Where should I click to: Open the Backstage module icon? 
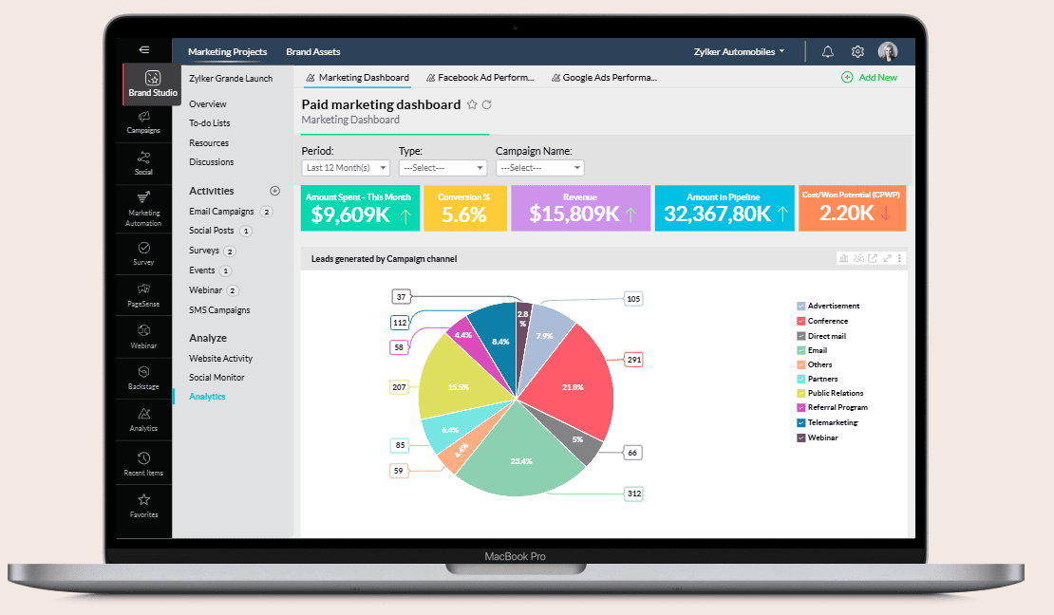143,378
